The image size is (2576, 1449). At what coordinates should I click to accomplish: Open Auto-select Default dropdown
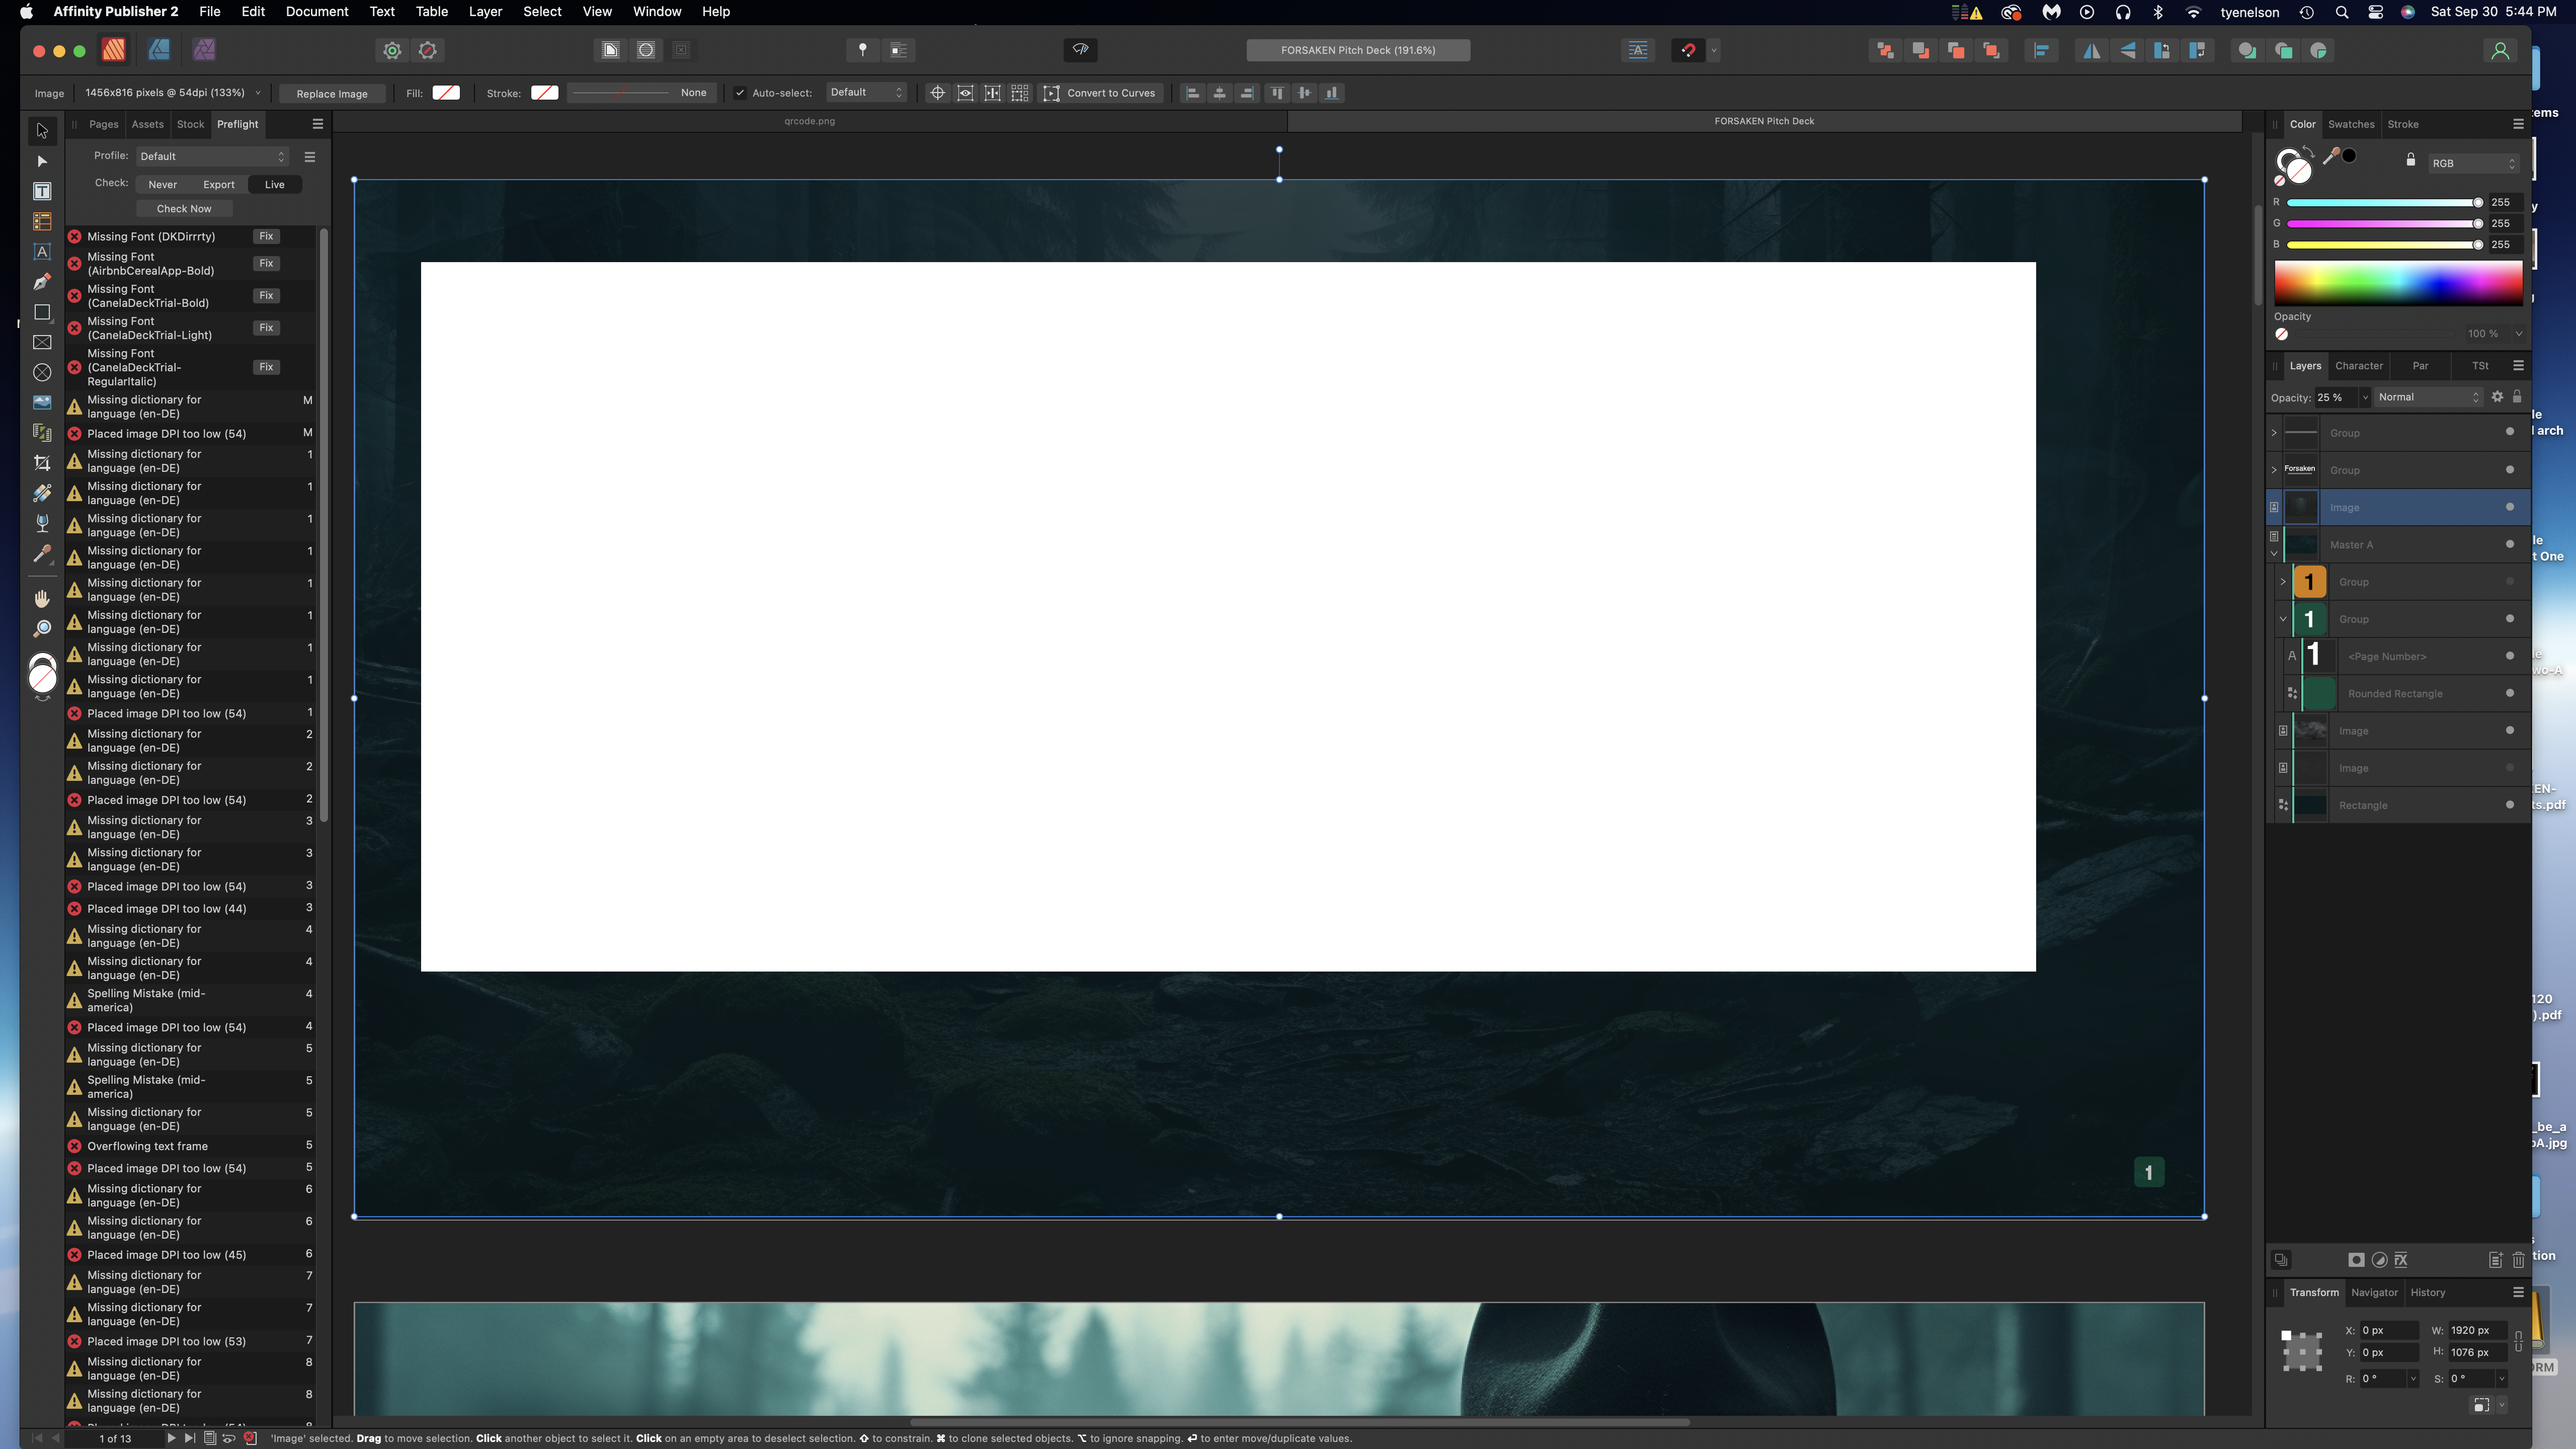866,93
